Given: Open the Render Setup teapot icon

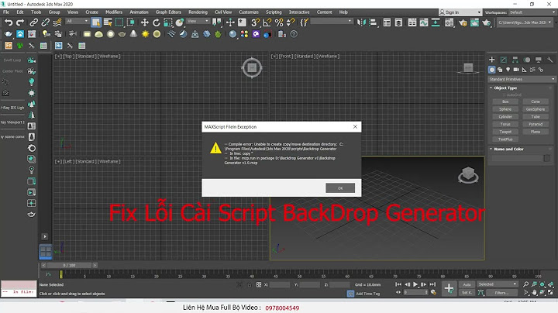Looking at the screenshot, I should [x=463, y=22].
